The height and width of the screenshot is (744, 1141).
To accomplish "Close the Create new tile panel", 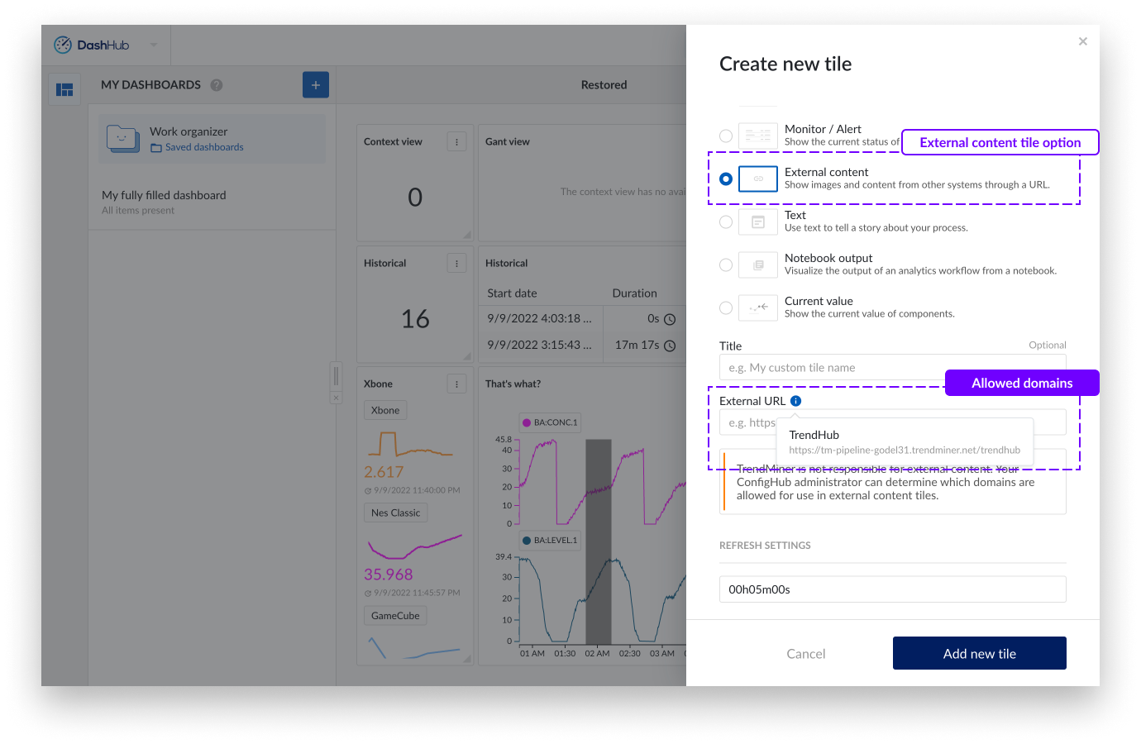I will click(x=1082, y=41).
